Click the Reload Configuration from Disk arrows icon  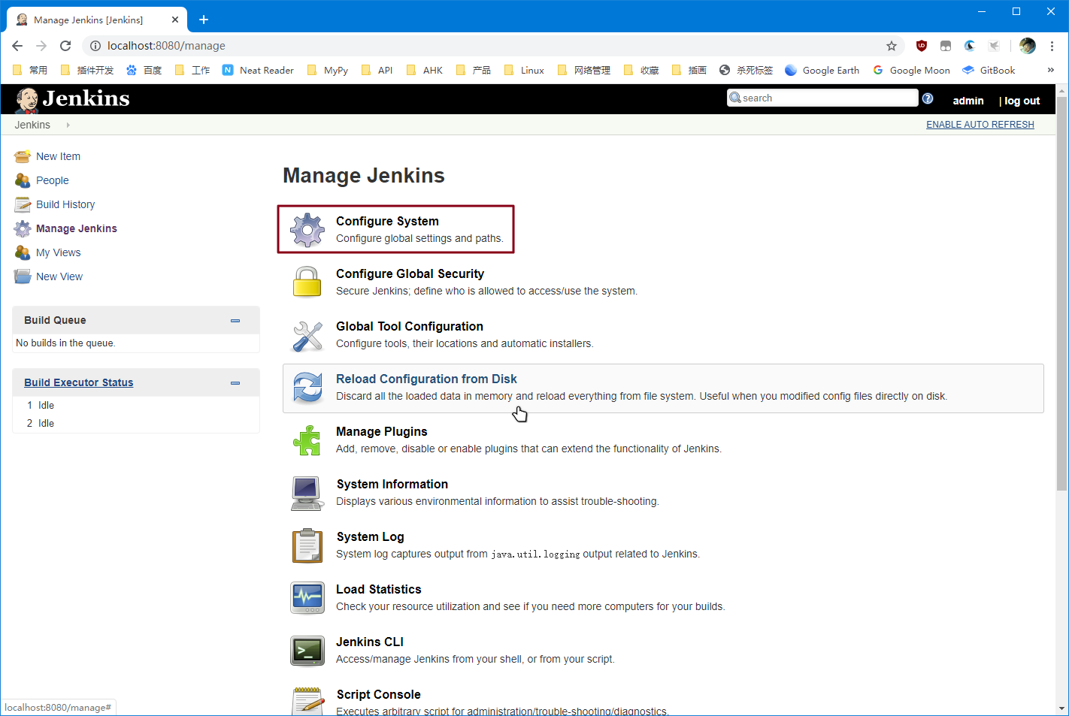click(x=307, y=388)
